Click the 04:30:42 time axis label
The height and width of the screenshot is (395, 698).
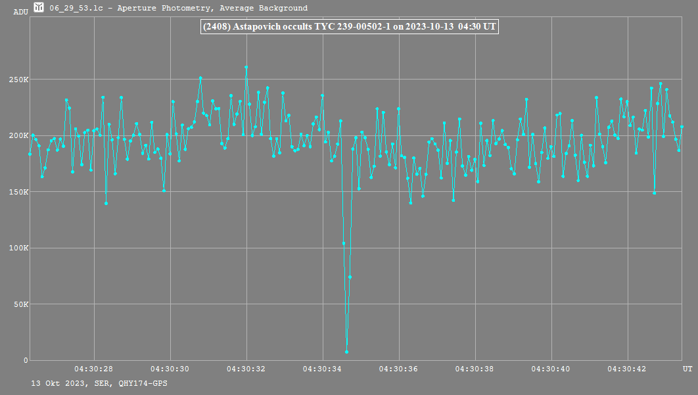pyautogui.click(x=628, y=369)
